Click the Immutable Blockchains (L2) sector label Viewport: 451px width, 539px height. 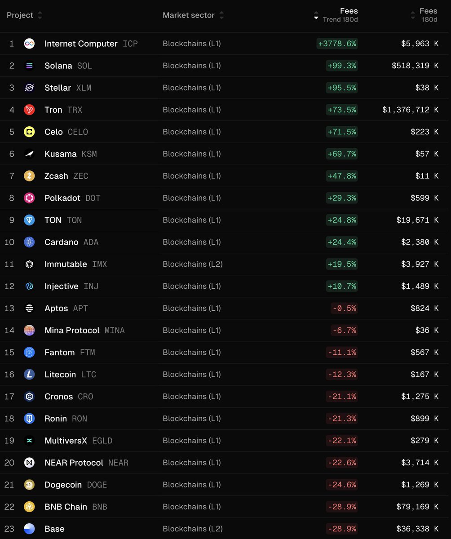tap(193, 264)
